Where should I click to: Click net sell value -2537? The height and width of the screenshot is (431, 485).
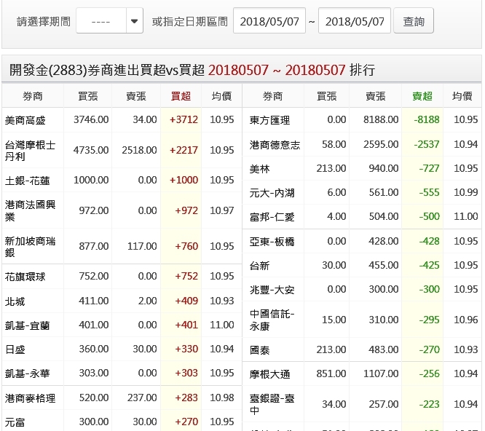pos(427,144)
